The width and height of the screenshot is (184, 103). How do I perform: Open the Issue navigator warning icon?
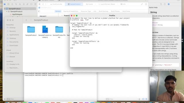(x=20, y=4)
